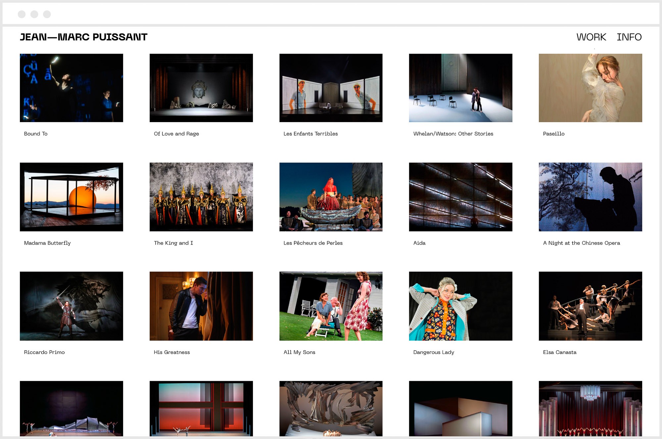Screen dimensions: 662x439
Task: Click the first browser window control dot
Action: point(22,14)
